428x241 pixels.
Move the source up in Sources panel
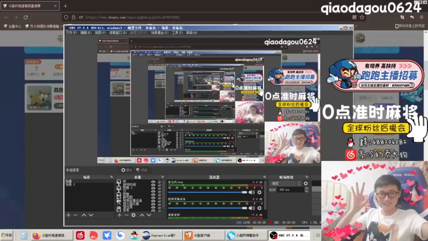pyautogui.click(x=142, y=215)
